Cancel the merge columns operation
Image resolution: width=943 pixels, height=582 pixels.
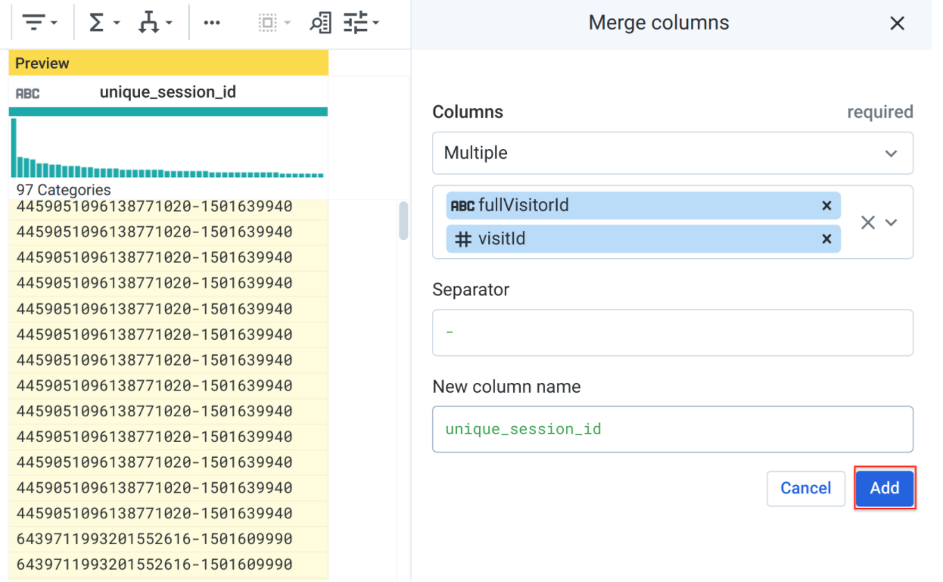[x=805, y=488]
